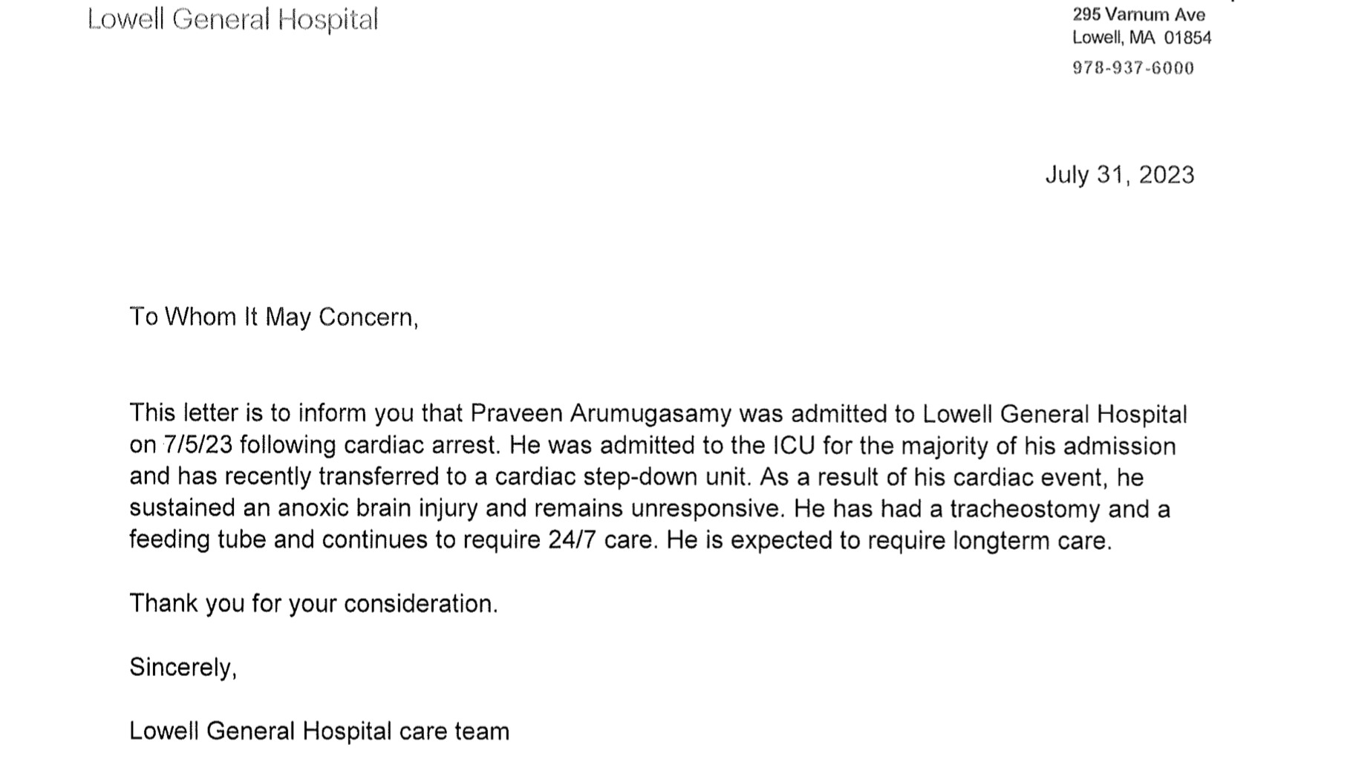Click the letter date July 31, 2023
This screenshot has width=1350, height=762.
1119,175
